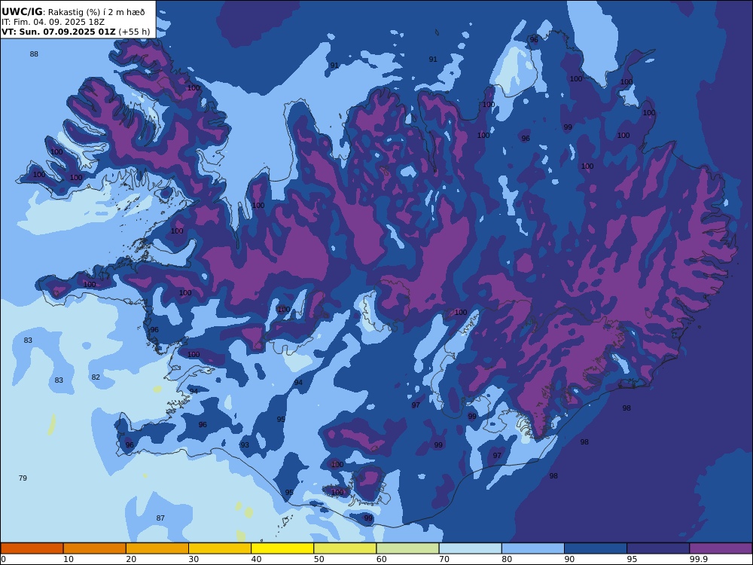Click the valid time 'VT: Sun. 07.09.2025 01Z'
Image resolution: width=753 pixels, height=565 pixels.
(59, 32)
